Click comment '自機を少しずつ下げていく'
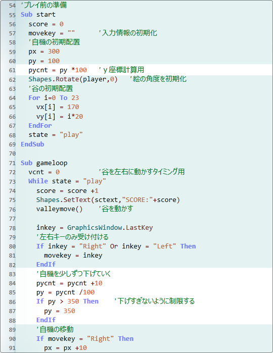Viewport: 273px width, 353px height. pos(73,274)
